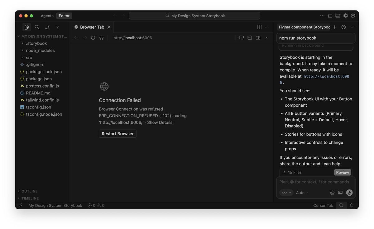Click remote window icon in status bar
The height and width of the screenshot is (229, 374).
tap(21, 206)
